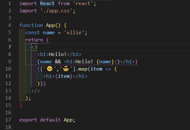
Task: Click the 'react' string on line 1
Action: point(83,3)
